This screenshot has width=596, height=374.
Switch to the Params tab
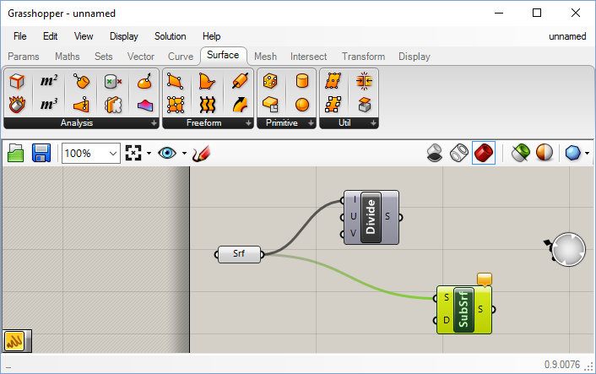(24, 57)
